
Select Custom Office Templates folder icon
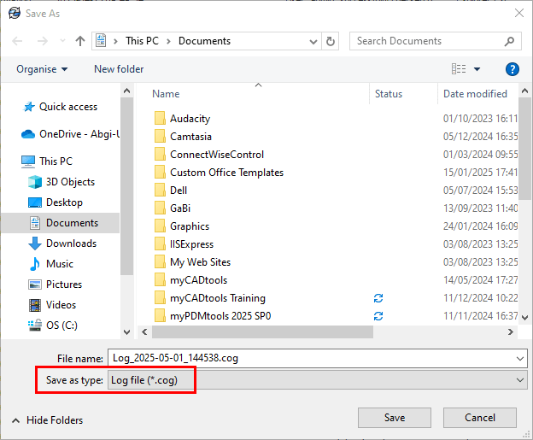160,173
